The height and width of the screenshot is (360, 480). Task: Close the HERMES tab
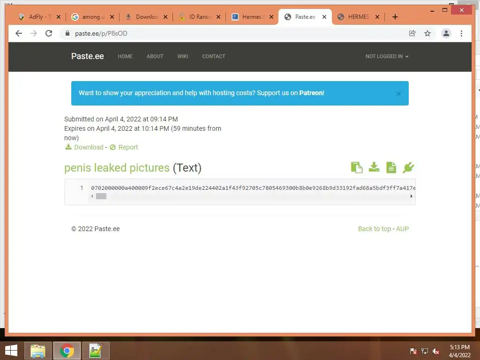[x=377, y=17]
